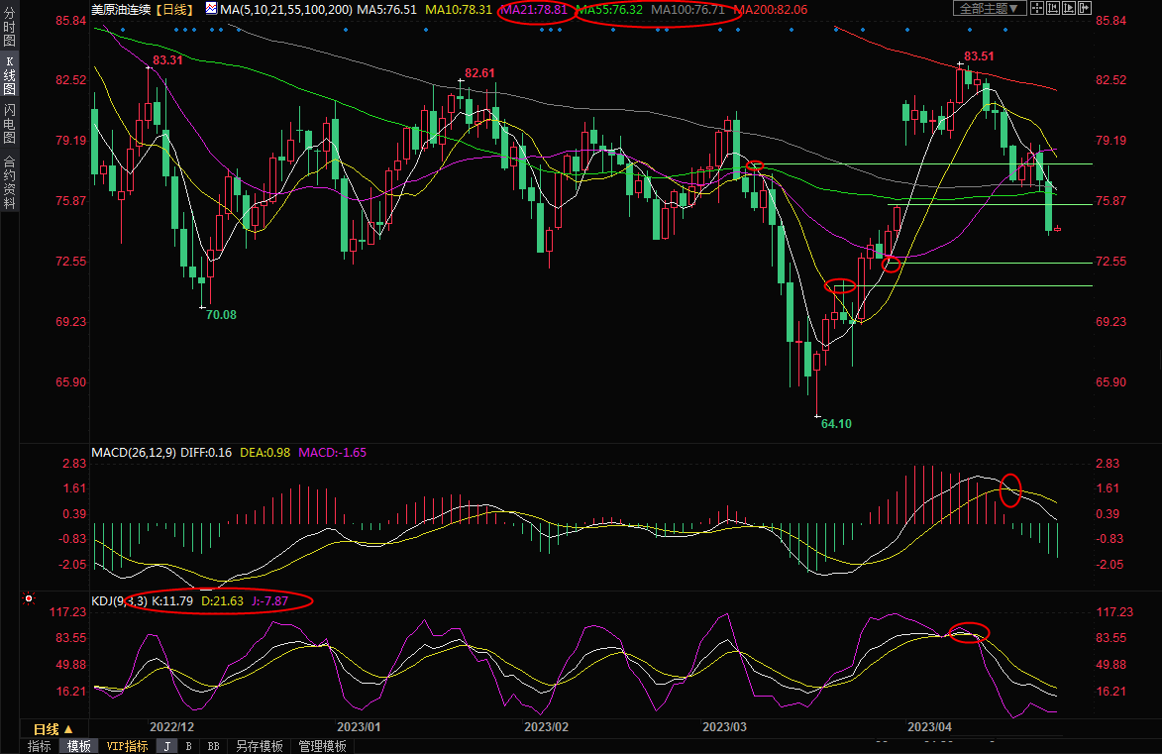This screenshot has height=754, width=1162.
Task: Click the 2023/04 date on time axis
Action: [x=930, y=727]
